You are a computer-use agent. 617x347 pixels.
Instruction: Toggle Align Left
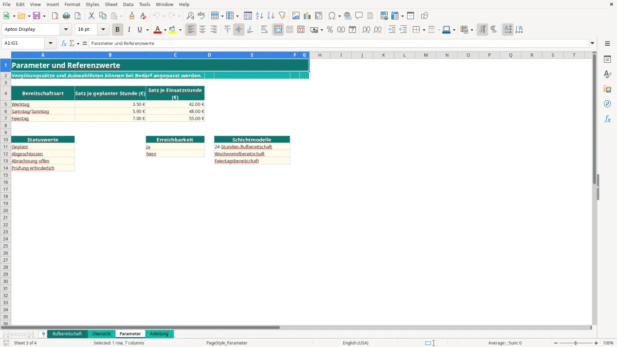[x=191, y=30]
